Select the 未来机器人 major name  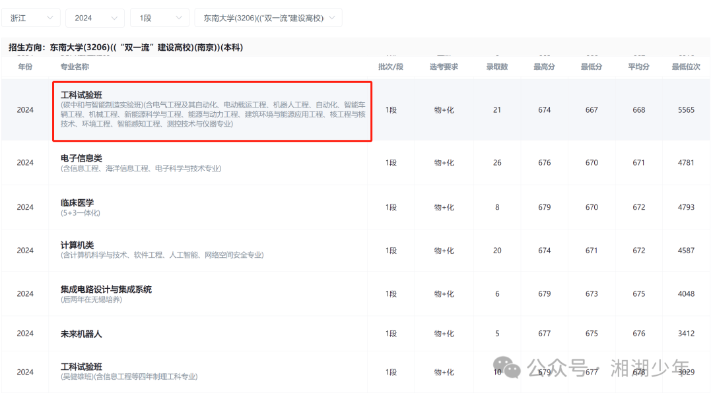point(81,334)
